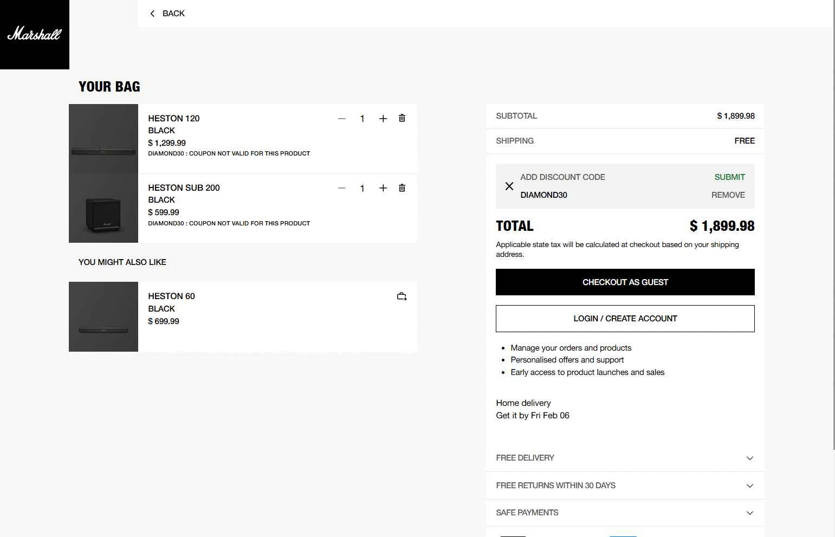Select the HESTON 60 product name
Viewport: 835px width, 537px height.
[x=172, y=296]
